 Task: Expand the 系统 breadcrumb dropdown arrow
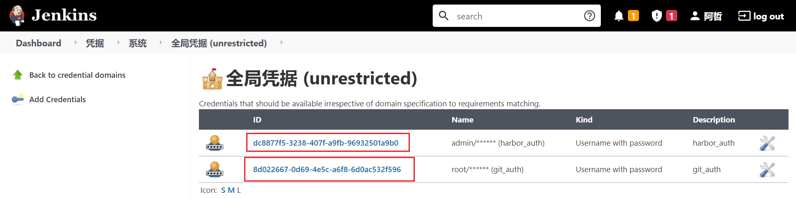pos(161,43)
